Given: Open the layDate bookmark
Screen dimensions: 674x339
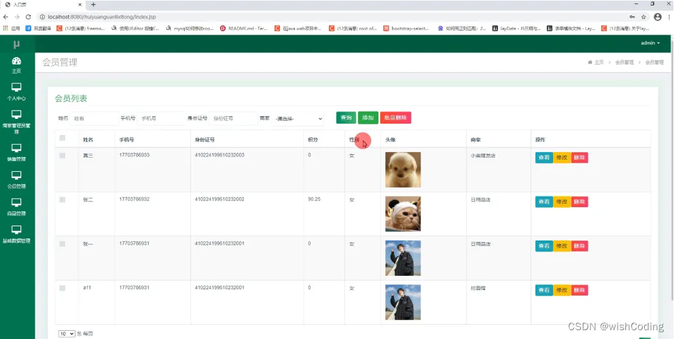Looking at the screenshot, I should click(x=516, y=29).
